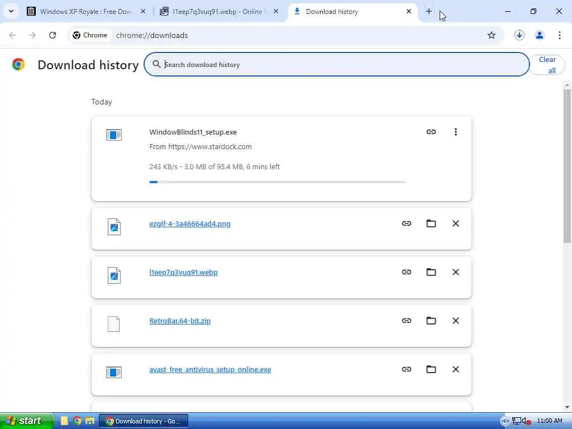572x429 pixels.
Task: Open l1eep7q3vuq91.webp file link
Action: tap(183, 272)
